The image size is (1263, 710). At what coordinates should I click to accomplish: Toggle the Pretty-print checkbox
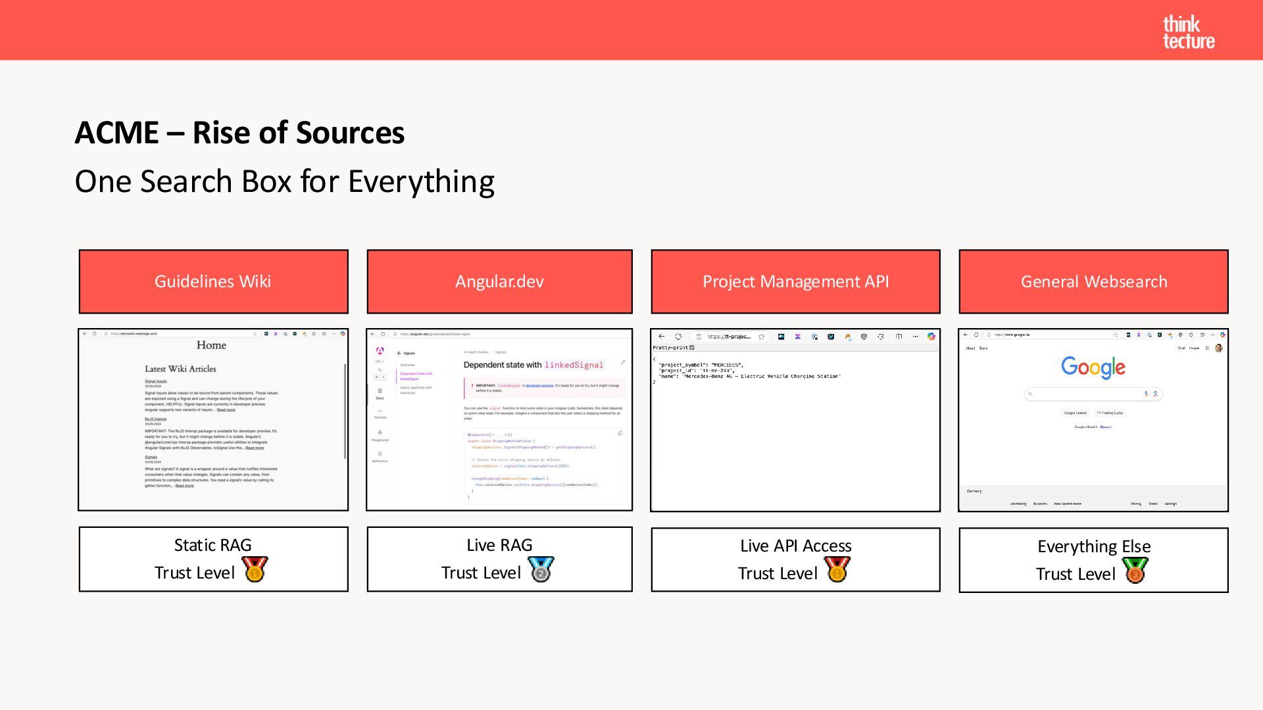[x=692, y=348]
